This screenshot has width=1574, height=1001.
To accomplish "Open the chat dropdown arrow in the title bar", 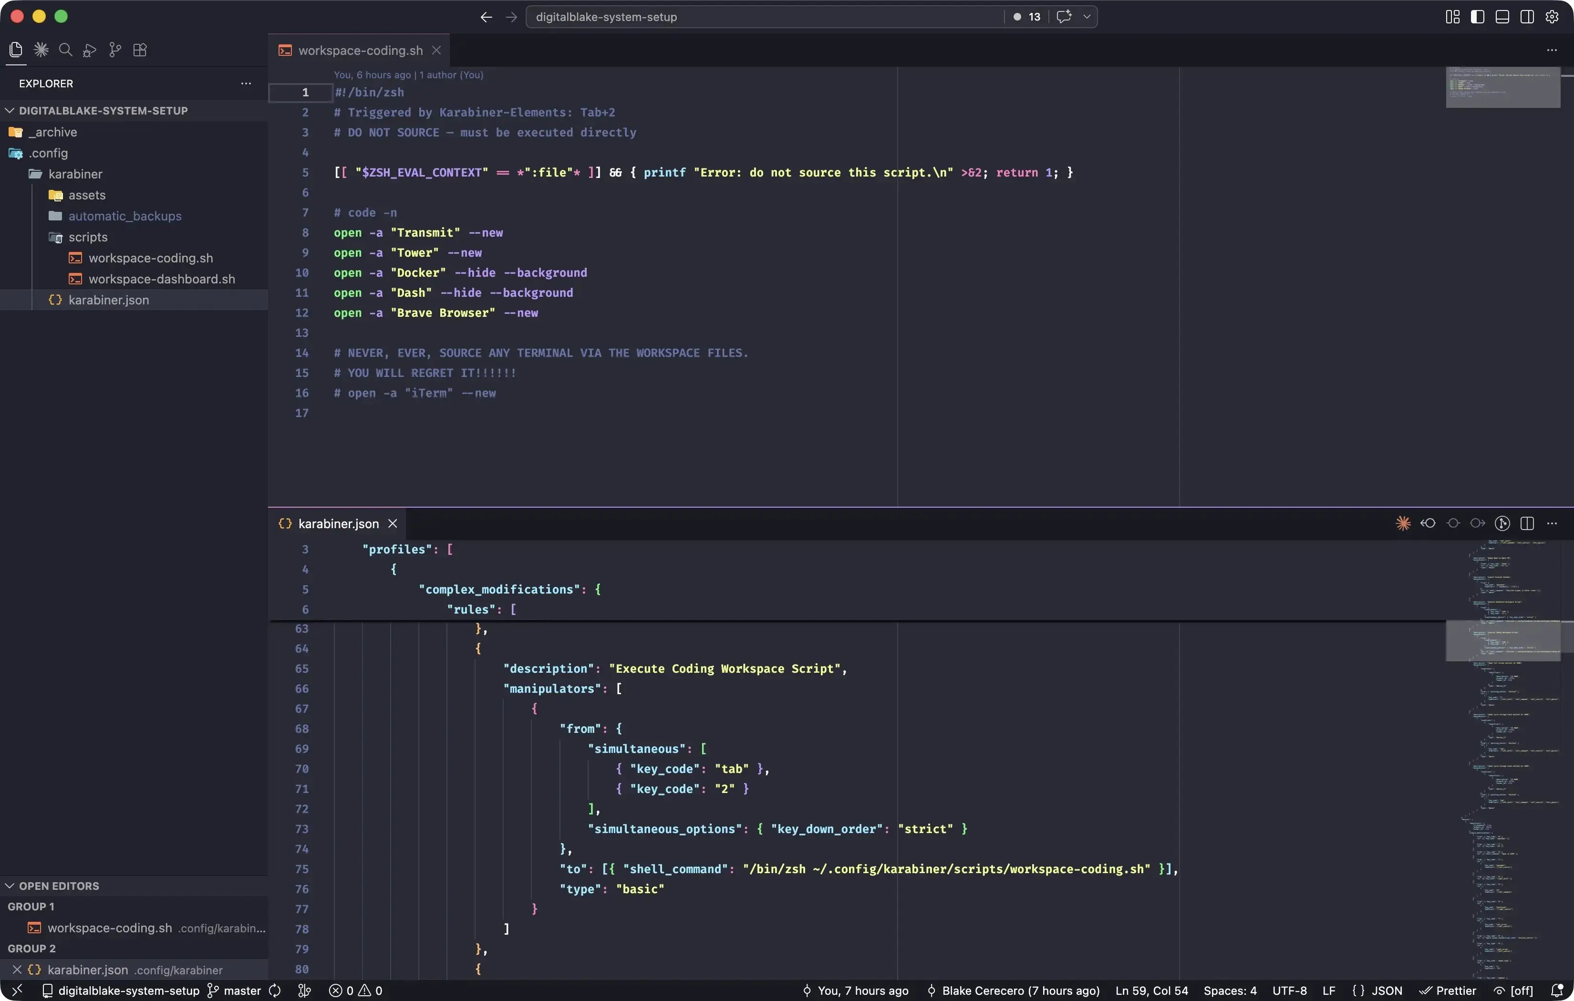I will pos(1087,17).
